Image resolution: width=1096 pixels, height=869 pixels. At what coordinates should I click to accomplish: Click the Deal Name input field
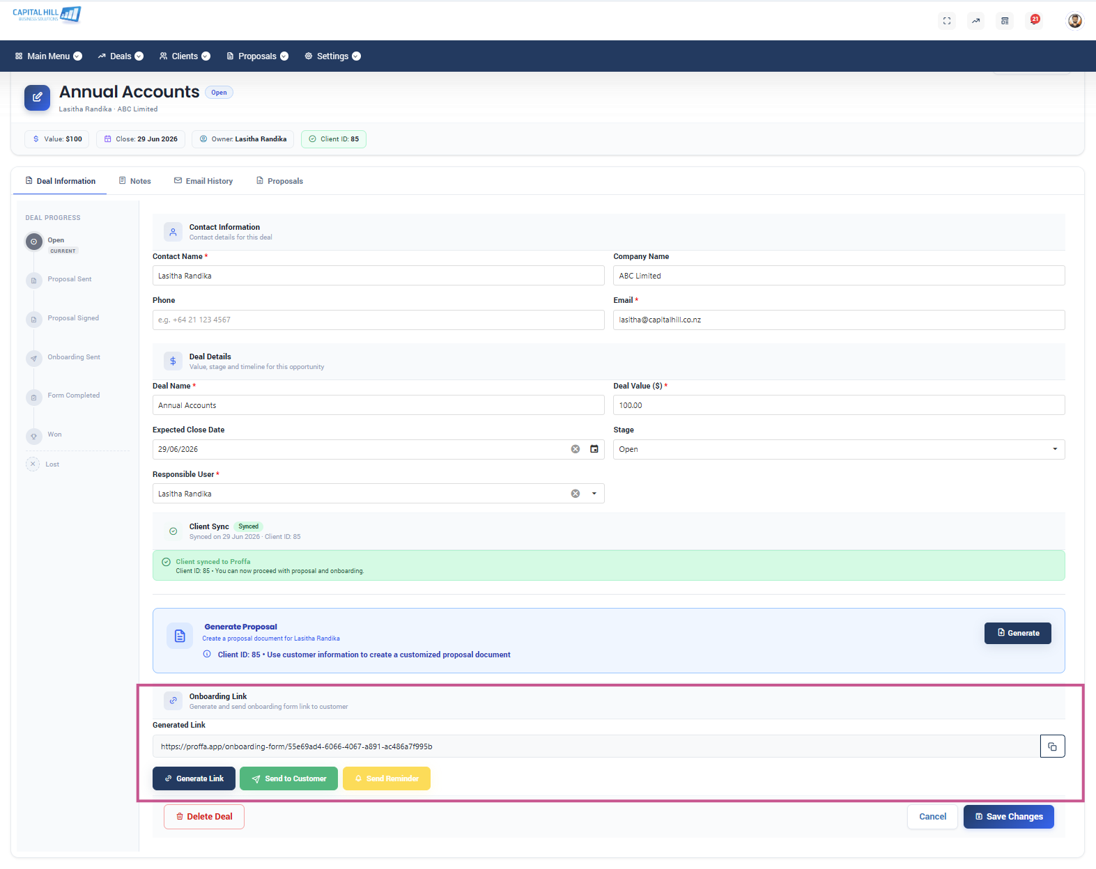[x=378, y=405]
